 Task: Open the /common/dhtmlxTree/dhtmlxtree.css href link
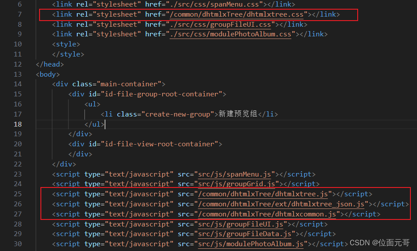click(236, 14)
